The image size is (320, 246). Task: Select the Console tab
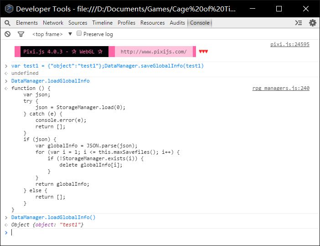click(x=200, y=23)
